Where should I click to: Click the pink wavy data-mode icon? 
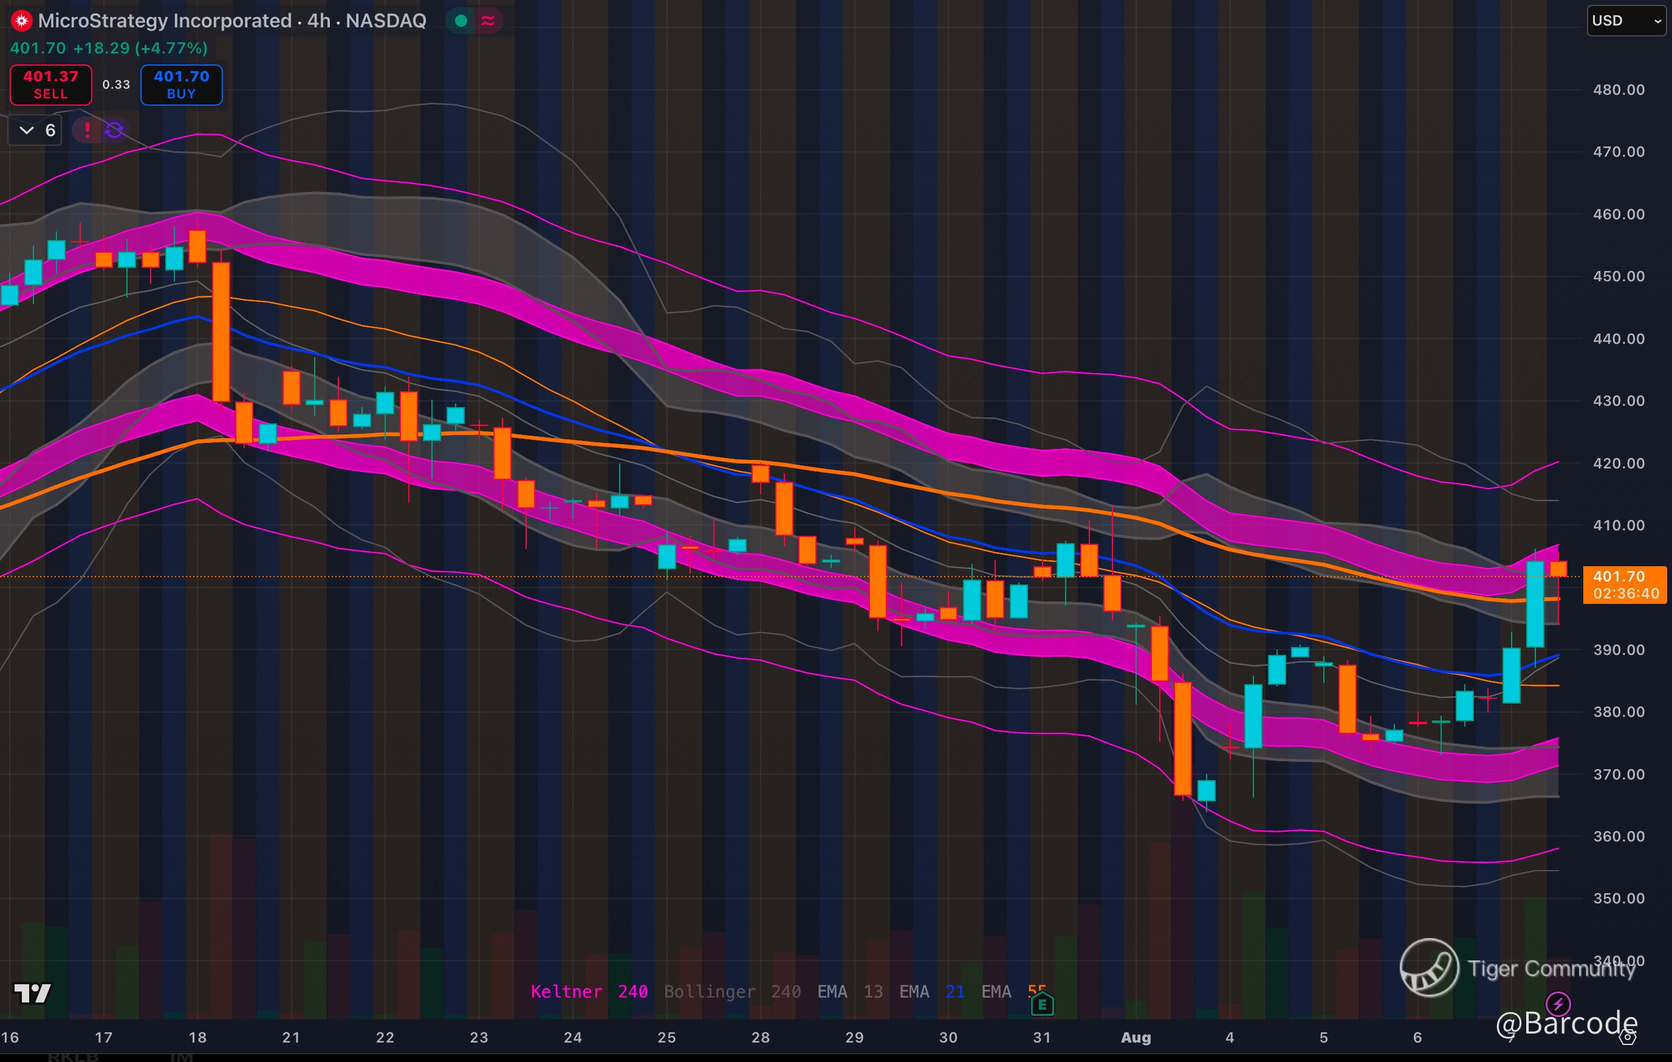488,21
